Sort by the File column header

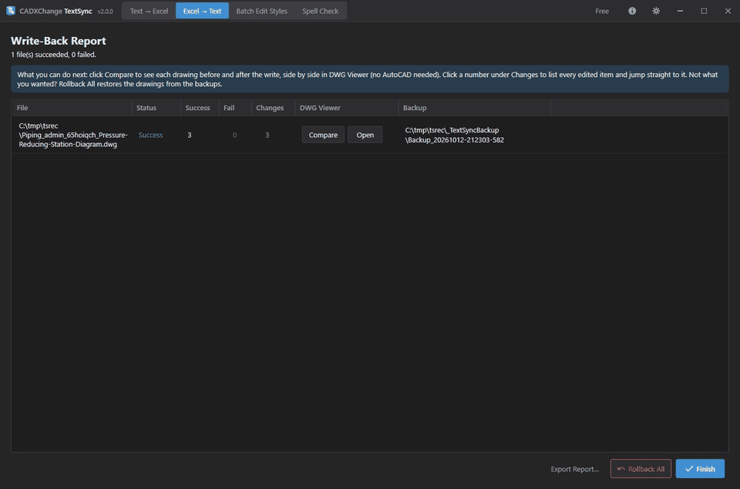(x=72, y=108)
